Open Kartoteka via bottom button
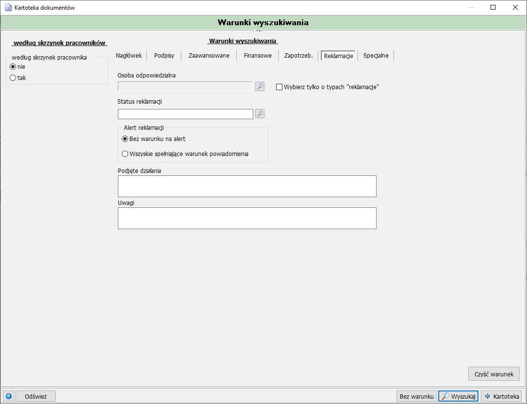This screenshot has height=404, width=527. coord(501,396)
